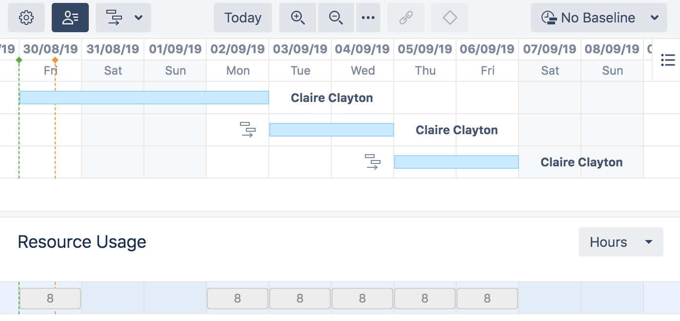The width and height of the screenshot is (680, 321).
Task: Click the dependency icon before the third task bar
Action: 373,162
